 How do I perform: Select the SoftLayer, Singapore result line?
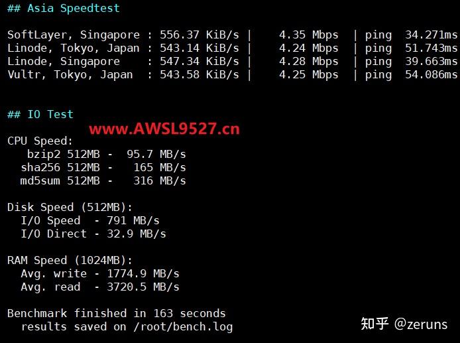232,34
